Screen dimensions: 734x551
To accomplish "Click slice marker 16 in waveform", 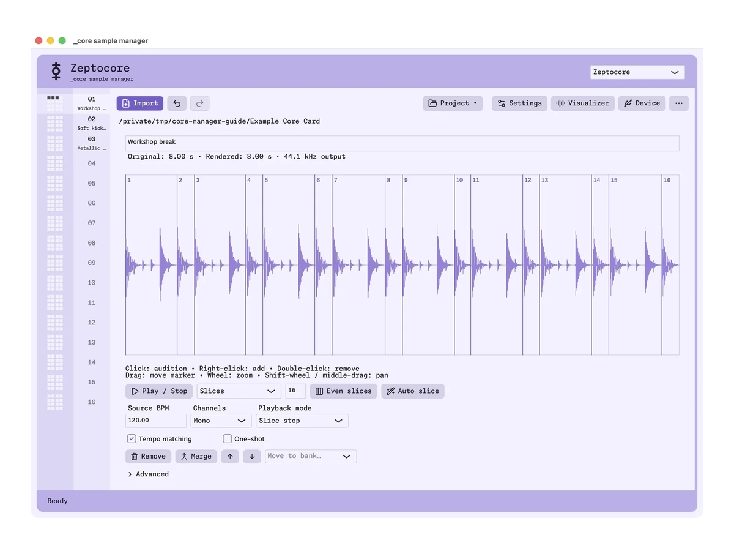I will click(667, 180).
